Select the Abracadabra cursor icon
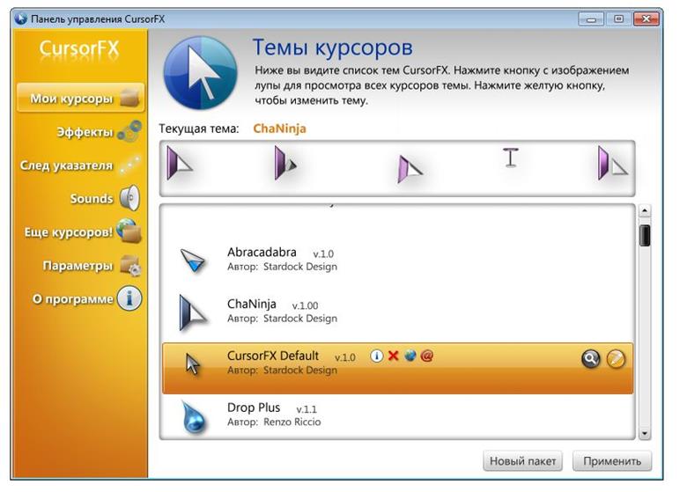 (x=193, y=261)
